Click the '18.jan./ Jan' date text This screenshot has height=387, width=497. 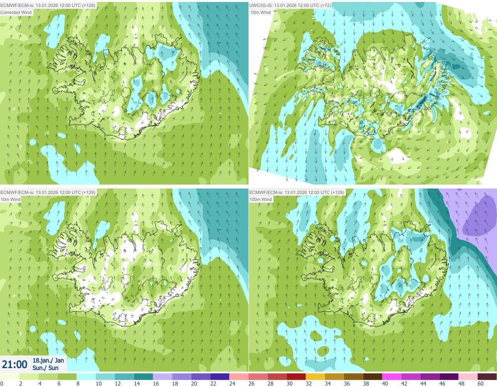[48, 360]
